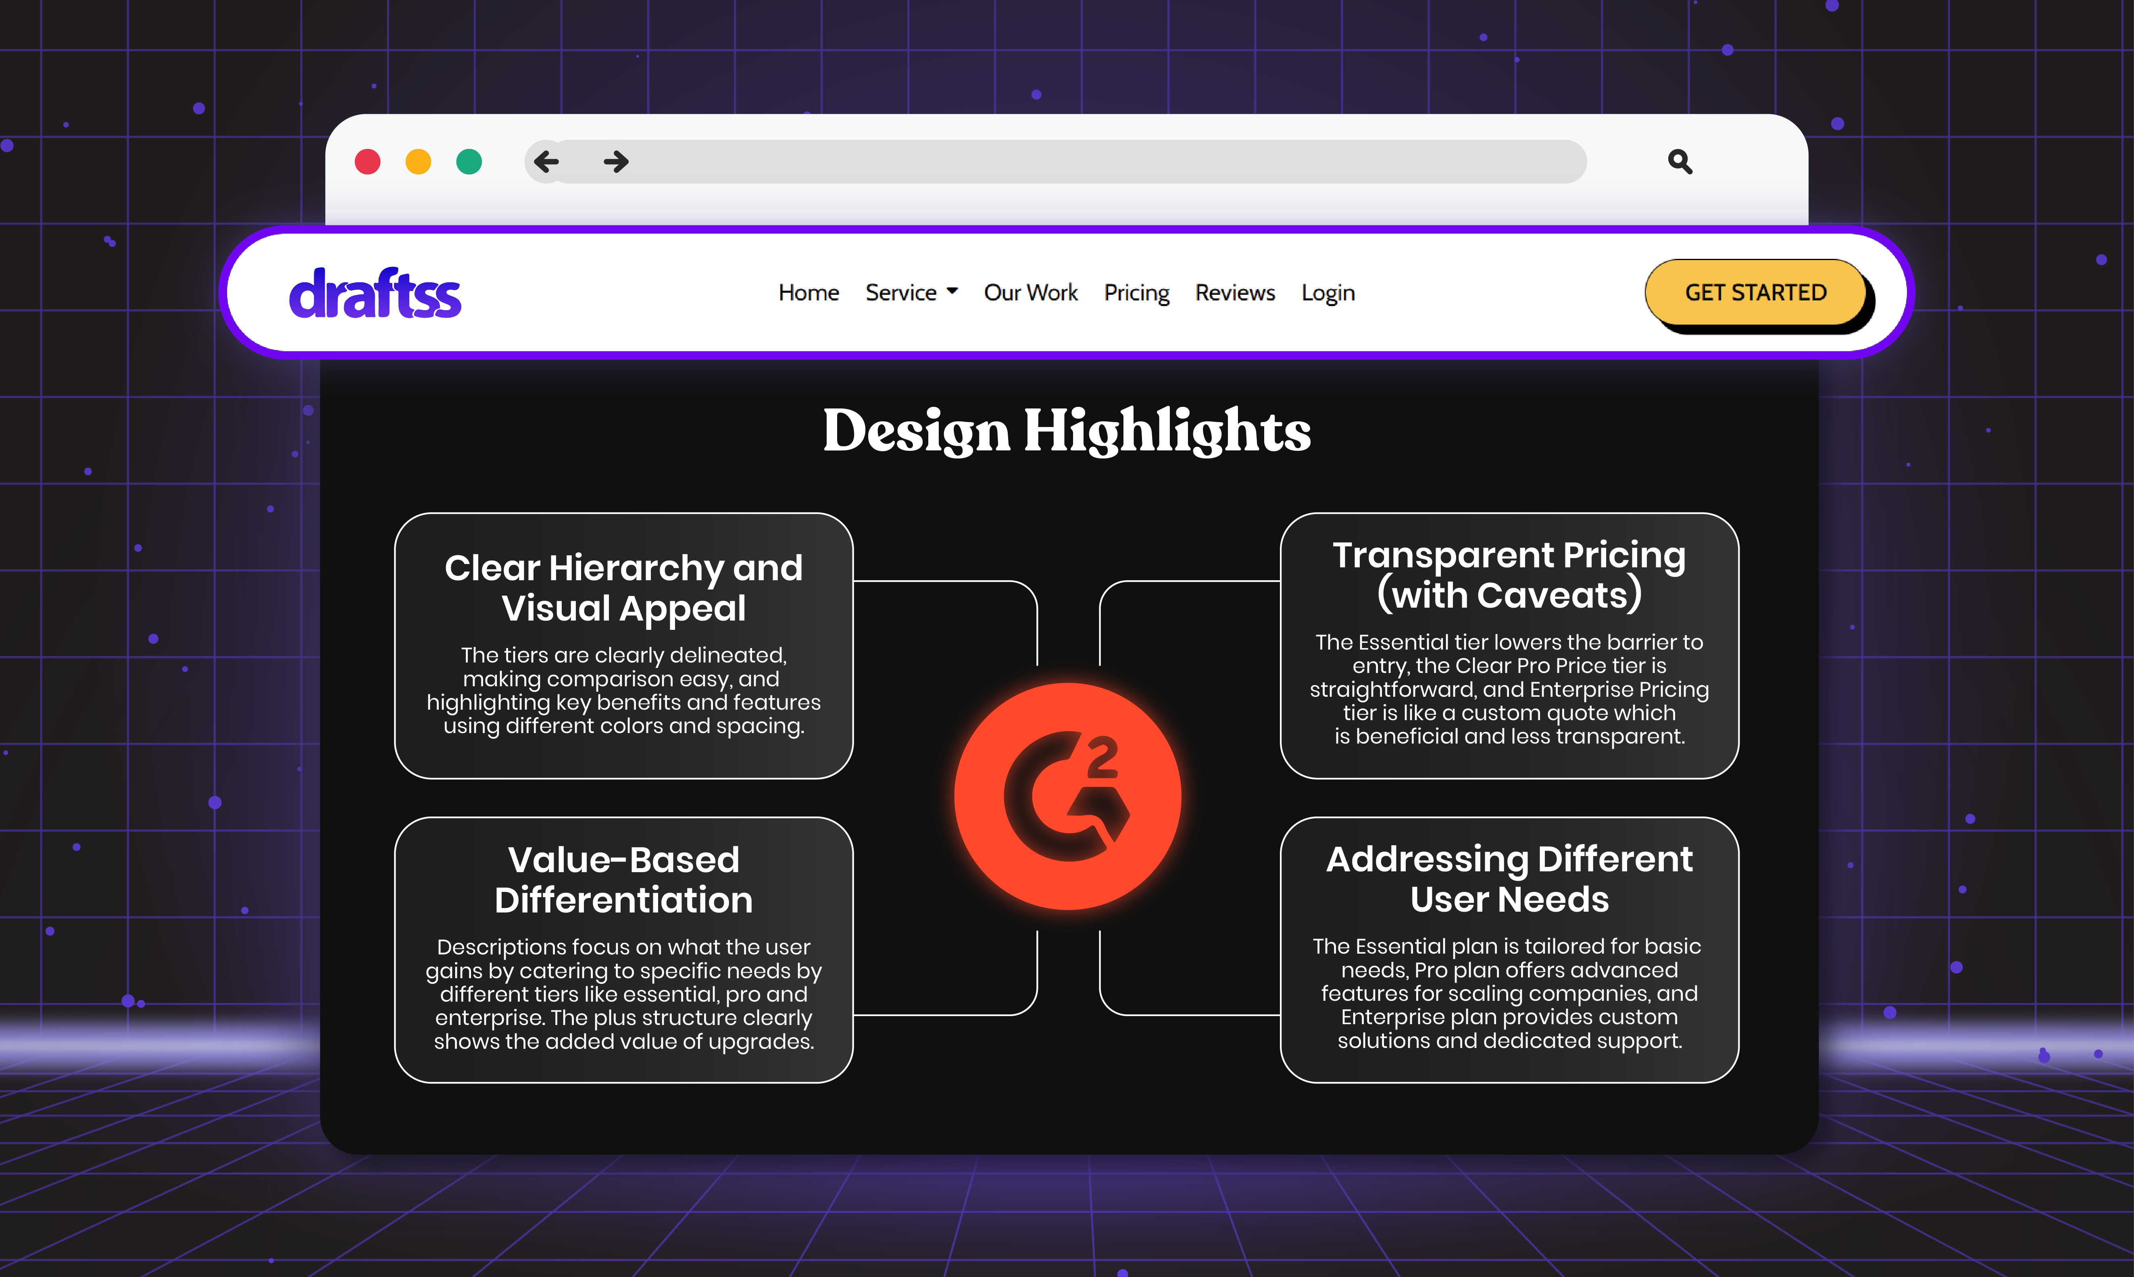2134x1277 pixels.
Task: Click the green traffic light circle
Action: 468,162
